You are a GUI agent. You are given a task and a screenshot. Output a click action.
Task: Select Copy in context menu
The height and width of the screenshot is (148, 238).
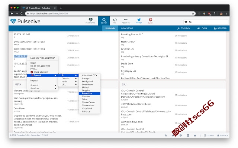pos(43,63)
